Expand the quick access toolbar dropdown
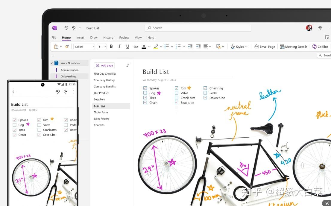The height and width of the screenshot is (206, 331). click(80, 27)
